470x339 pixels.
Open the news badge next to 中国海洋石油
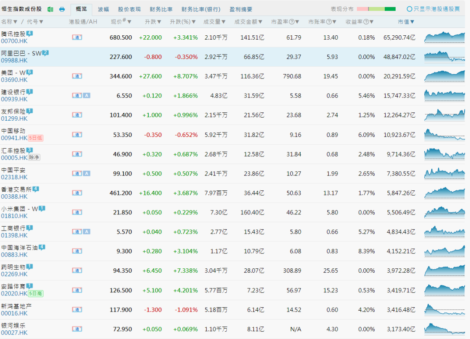point(42,247)
